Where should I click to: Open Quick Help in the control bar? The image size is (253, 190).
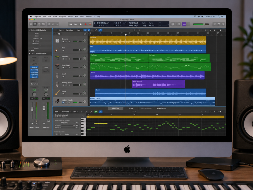[x=39, y=24]
